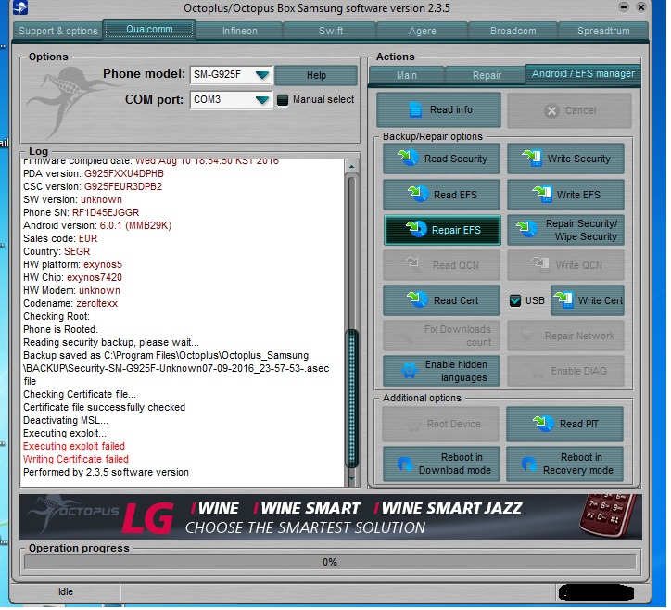Click the Repair EFS label
The image size is (671, 610).
pos(456,230)
